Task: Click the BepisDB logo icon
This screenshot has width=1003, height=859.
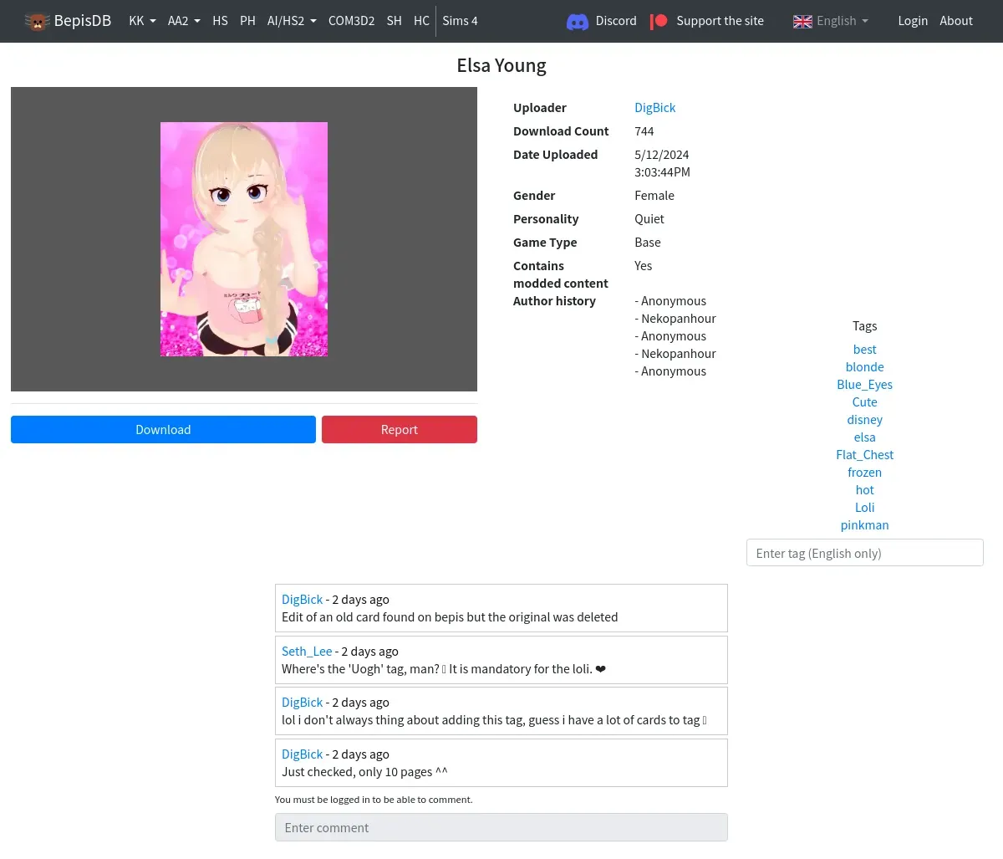Action: tap(37, 22)
